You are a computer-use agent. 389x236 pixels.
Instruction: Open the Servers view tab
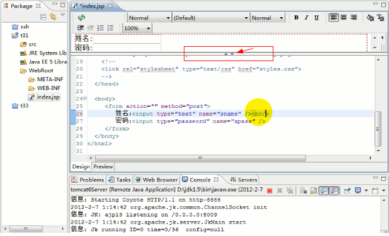(x=243, y=180)
